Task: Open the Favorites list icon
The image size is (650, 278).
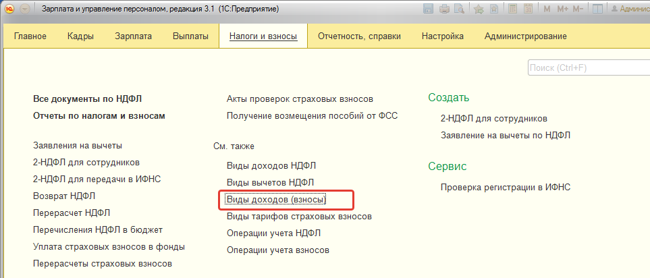Action: [x=493, y=9]
